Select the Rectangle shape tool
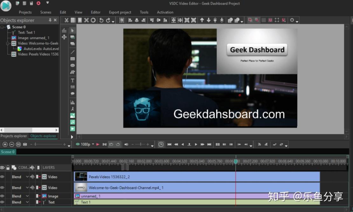Screen dimensions: 353x212 pos(73,59)
